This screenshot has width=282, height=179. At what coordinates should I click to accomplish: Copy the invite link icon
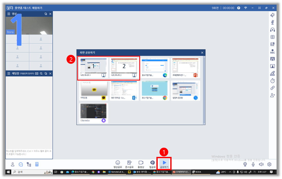[x=272, y=88]
